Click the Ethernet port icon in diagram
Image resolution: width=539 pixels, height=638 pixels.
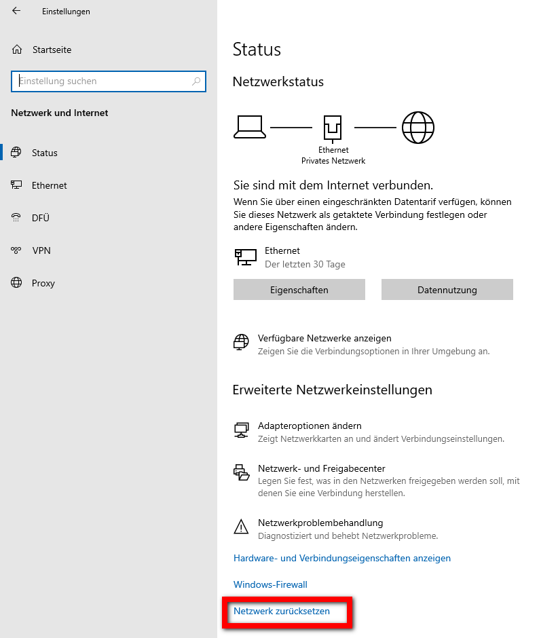333,128
